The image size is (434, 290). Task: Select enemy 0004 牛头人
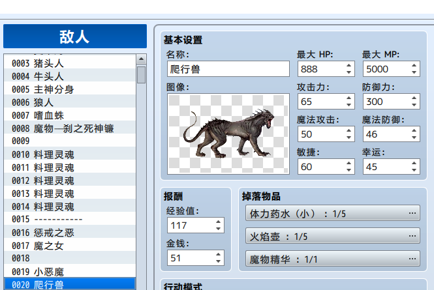[x=70, y=76]
